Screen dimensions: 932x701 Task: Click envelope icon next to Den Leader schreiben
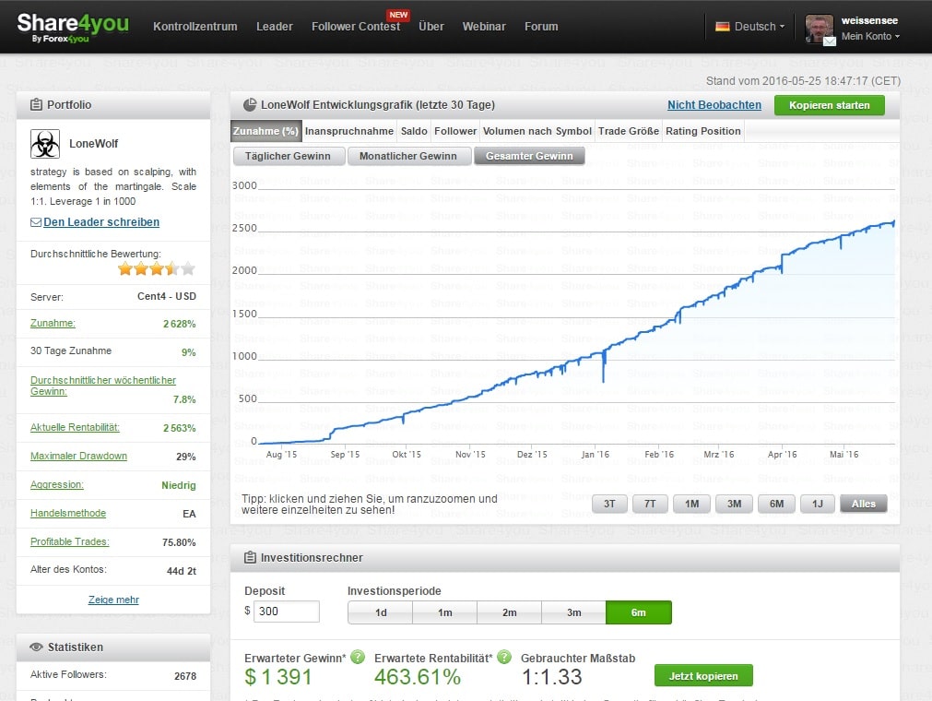[x=36, y=222]
